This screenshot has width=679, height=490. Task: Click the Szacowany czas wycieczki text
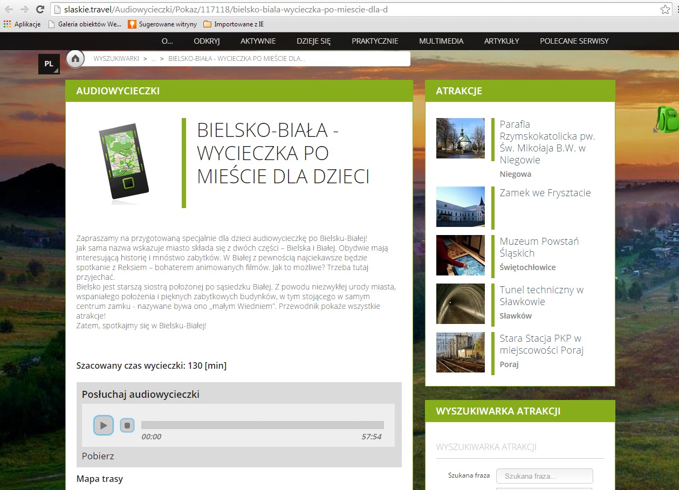152,365
